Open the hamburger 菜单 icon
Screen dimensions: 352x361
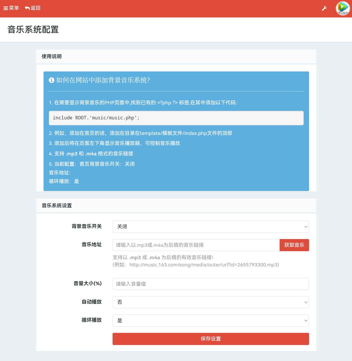click(x=5, y=8)
